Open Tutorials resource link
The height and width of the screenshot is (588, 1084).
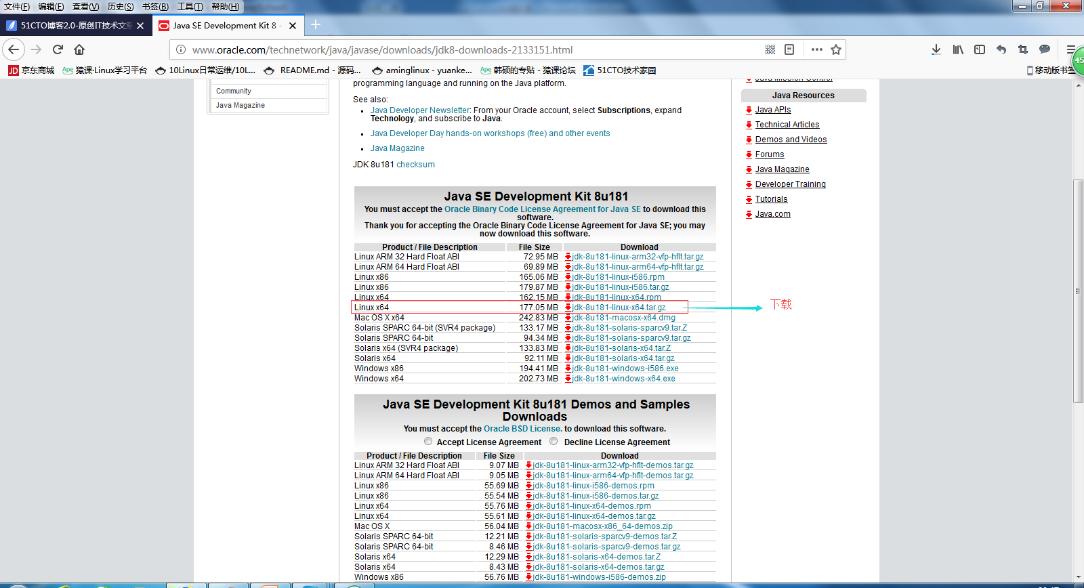coord(771,199)
